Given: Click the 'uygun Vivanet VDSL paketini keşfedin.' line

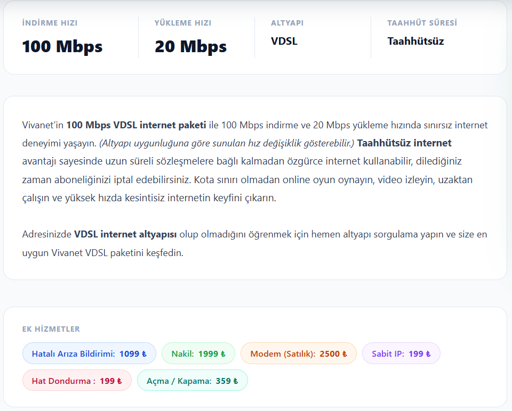Looking at the screenshot, I should coord(103,253).
